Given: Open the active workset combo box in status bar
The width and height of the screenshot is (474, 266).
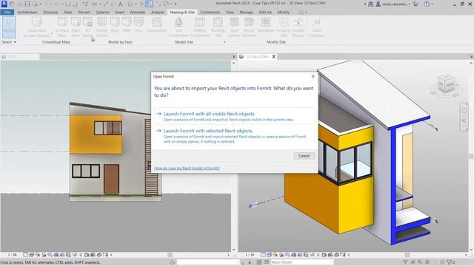Looking at the screenshot, I should tap(208, 262).
